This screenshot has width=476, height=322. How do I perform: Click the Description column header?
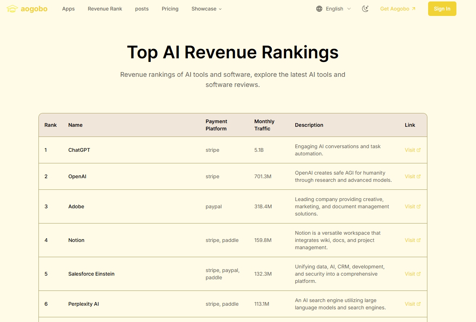309,125
